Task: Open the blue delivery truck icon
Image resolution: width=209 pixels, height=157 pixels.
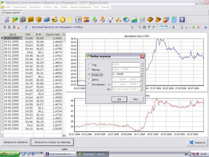Action: click(x=47, y=20)
